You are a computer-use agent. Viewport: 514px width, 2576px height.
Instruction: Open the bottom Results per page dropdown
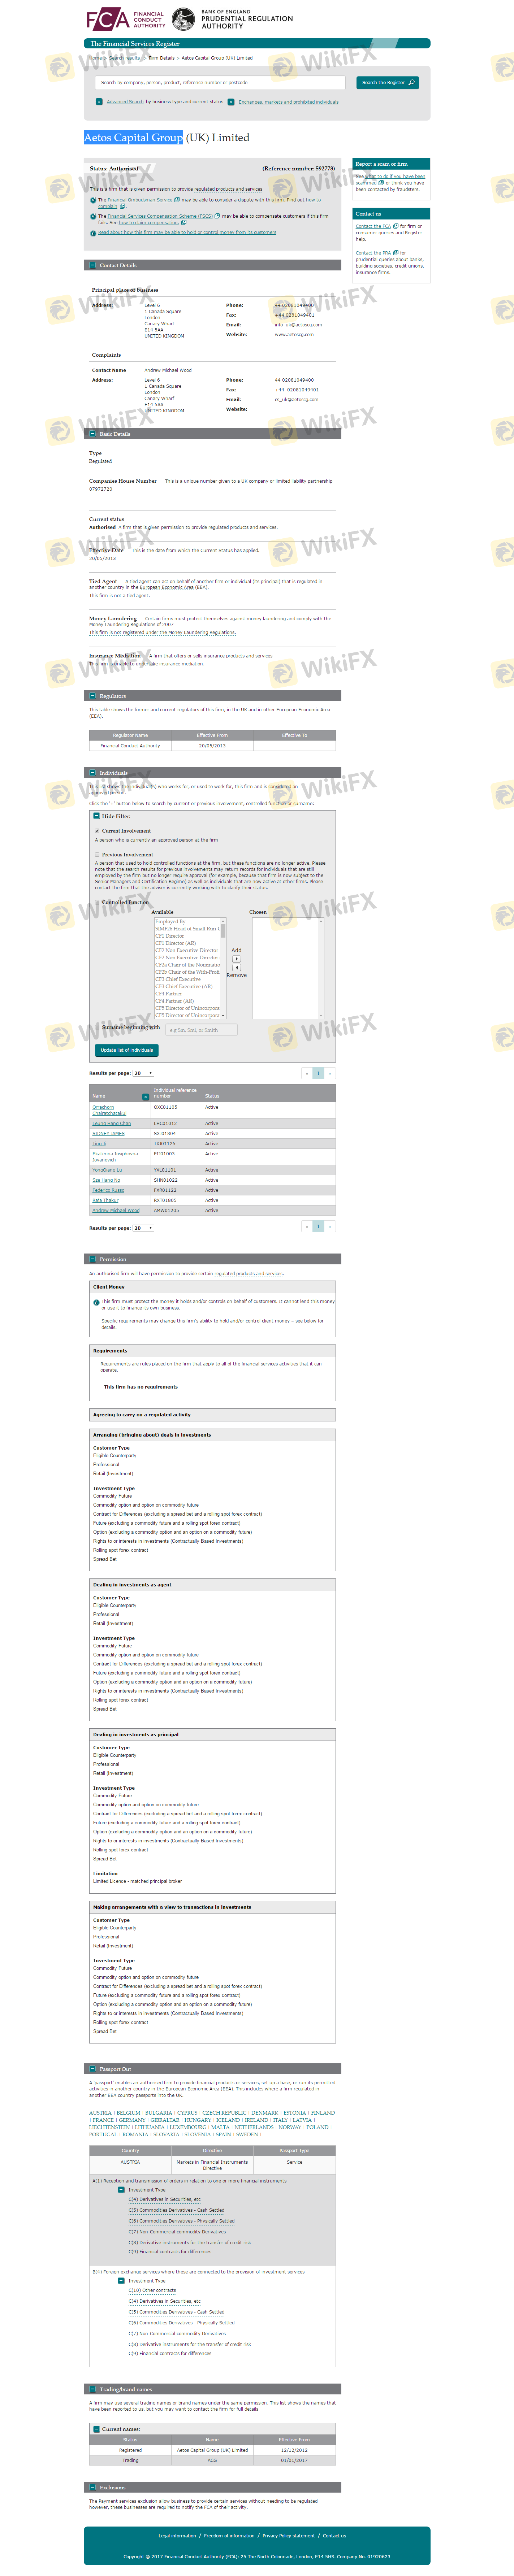(x=143, y=1227)
